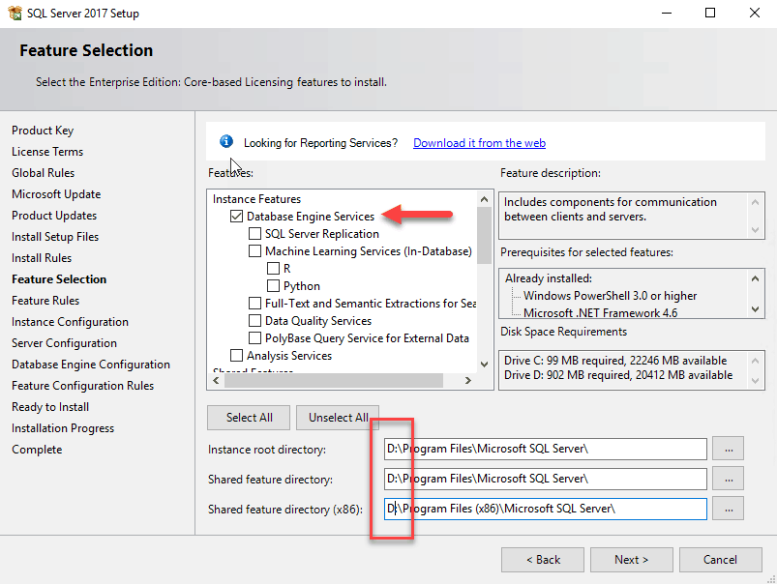Open the Download it from the web link
Viewport: 777px width, 584px height.
click(479, 143)
